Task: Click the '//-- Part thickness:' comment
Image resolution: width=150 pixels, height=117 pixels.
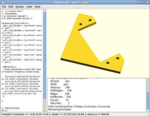Action: point(11,108)
